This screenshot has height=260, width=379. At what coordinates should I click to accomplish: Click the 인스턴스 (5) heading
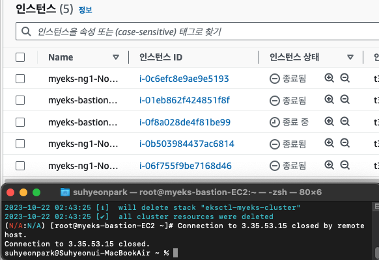click(44, 9)
